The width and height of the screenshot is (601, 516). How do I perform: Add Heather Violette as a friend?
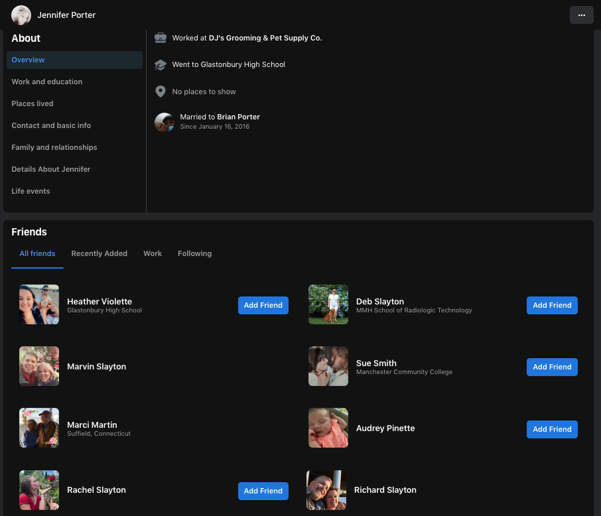263,305
